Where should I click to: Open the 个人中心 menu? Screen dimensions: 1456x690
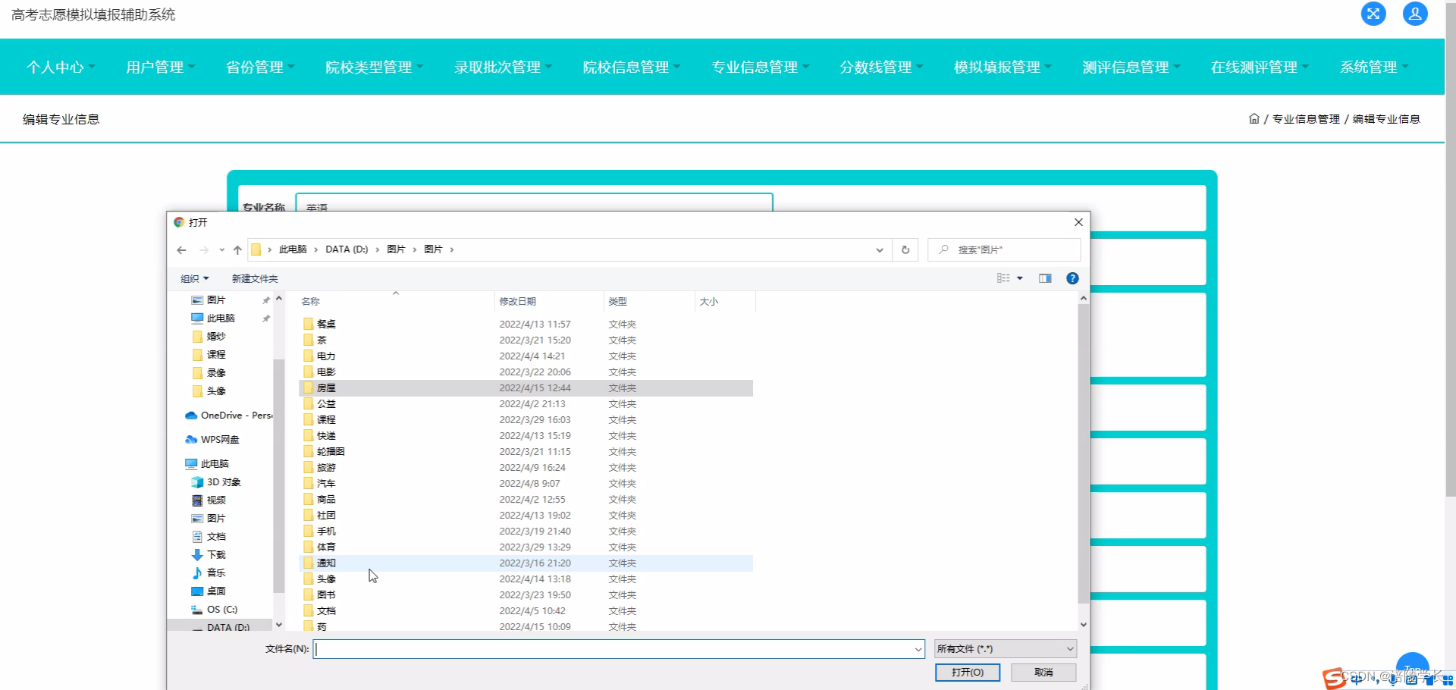tap(61, 67)
